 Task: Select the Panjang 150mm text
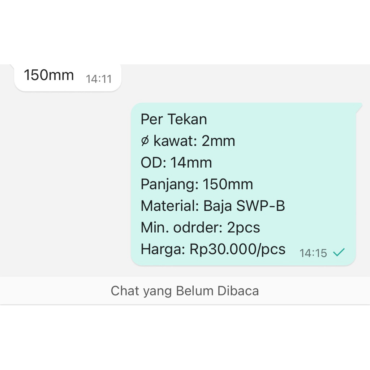coord(197,184)
